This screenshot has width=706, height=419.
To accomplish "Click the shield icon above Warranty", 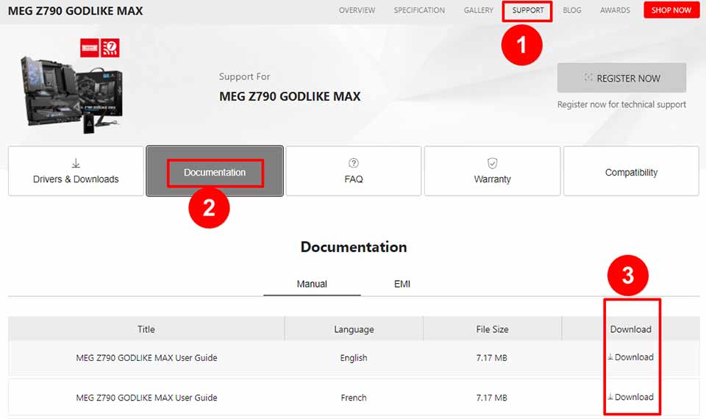I will [x=492, y=163].
